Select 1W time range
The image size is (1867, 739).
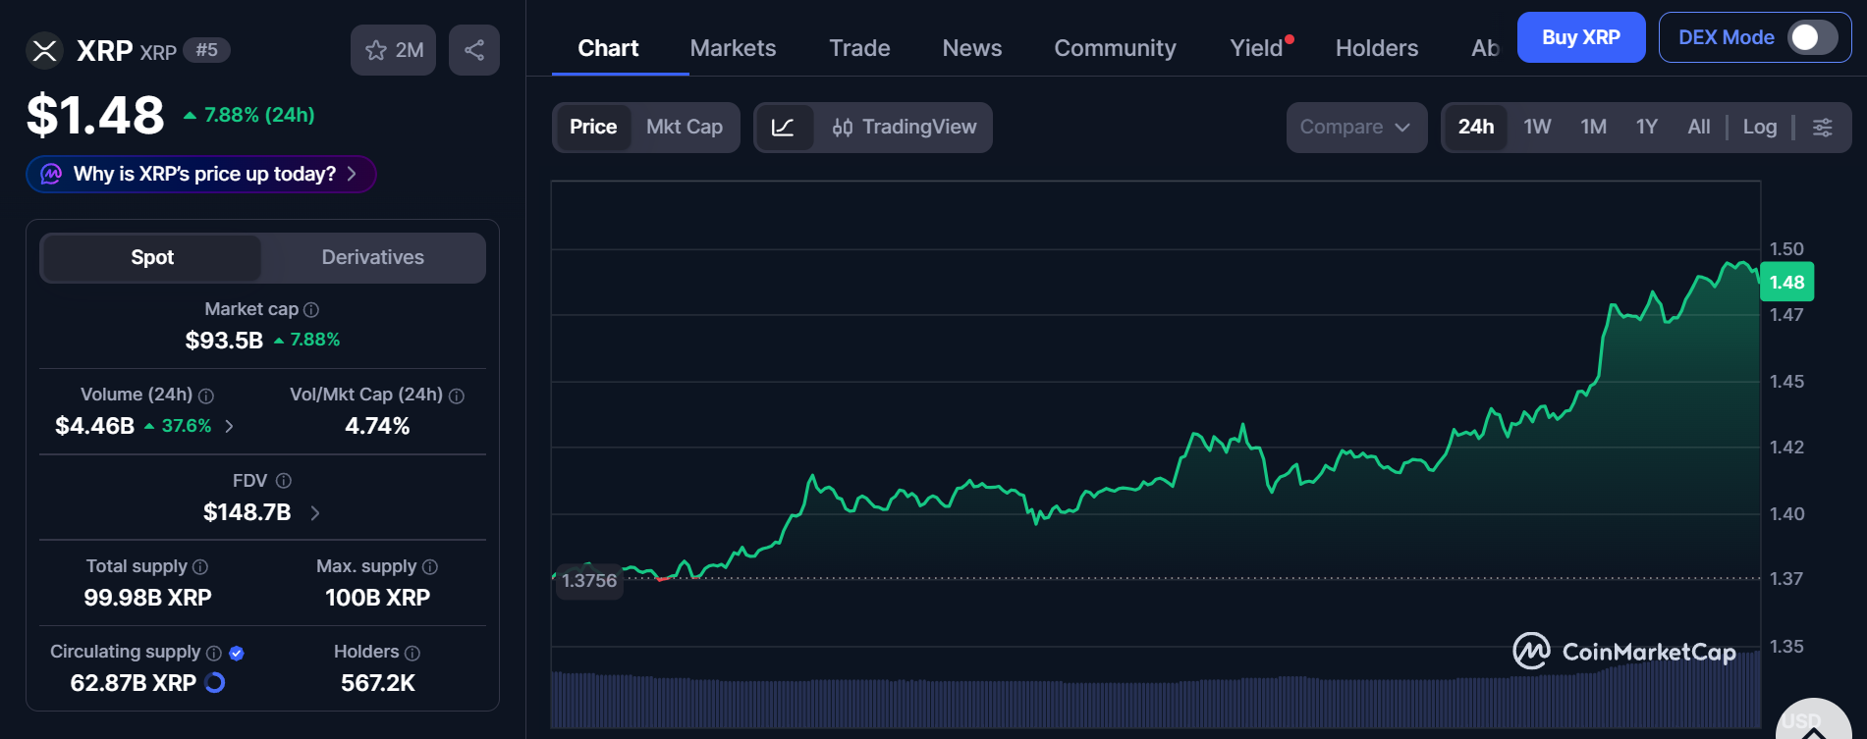tap(1537, 128)
